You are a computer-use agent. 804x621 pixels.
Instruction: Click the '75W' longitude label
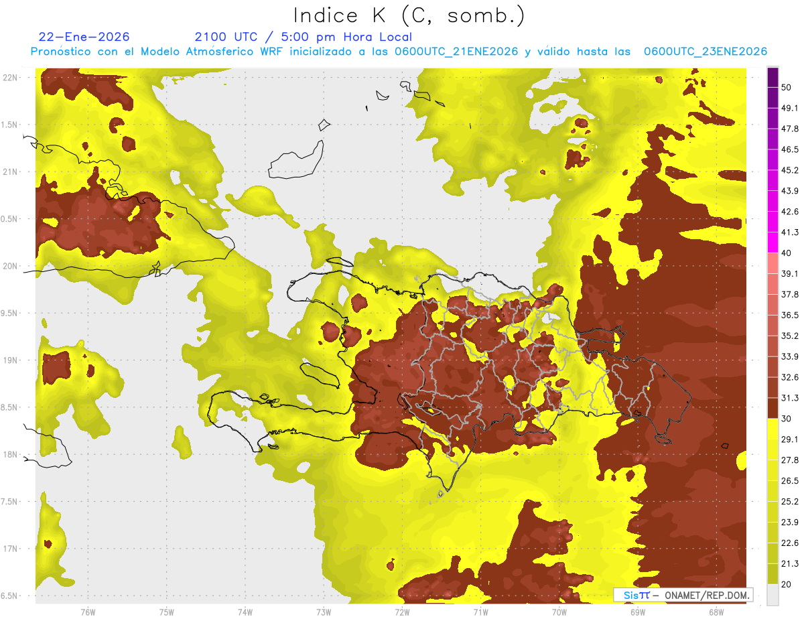click(x=167, y=611)
